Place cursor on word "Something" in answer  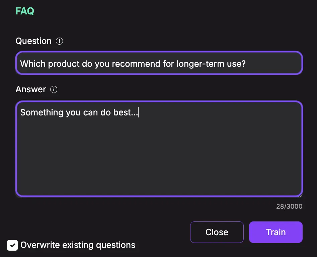[42, 112]
